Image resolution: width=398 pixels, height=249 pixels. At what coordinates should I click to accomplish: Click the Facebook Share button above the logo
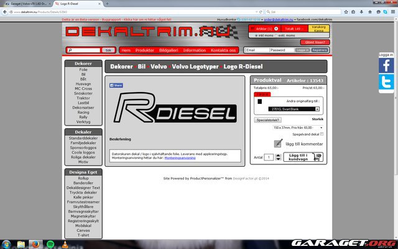pos(116,85)
